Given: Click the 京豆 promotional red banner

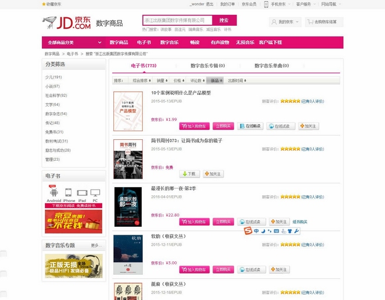Looking at the screenshot, I should point(73,221).
